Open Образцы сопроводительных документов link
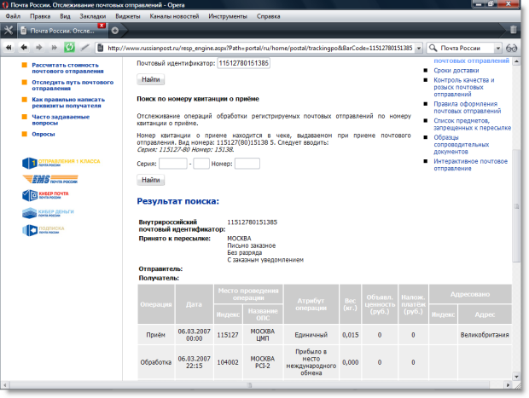 click(x=462, y=144)
